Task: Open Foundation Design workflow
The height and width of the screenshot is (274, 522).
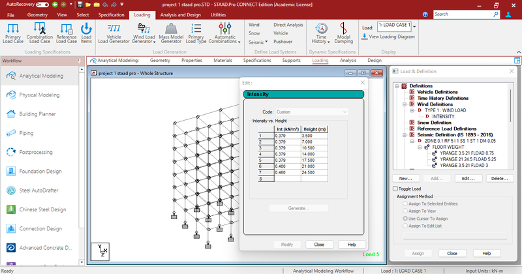Action: [x=39, y=171]
